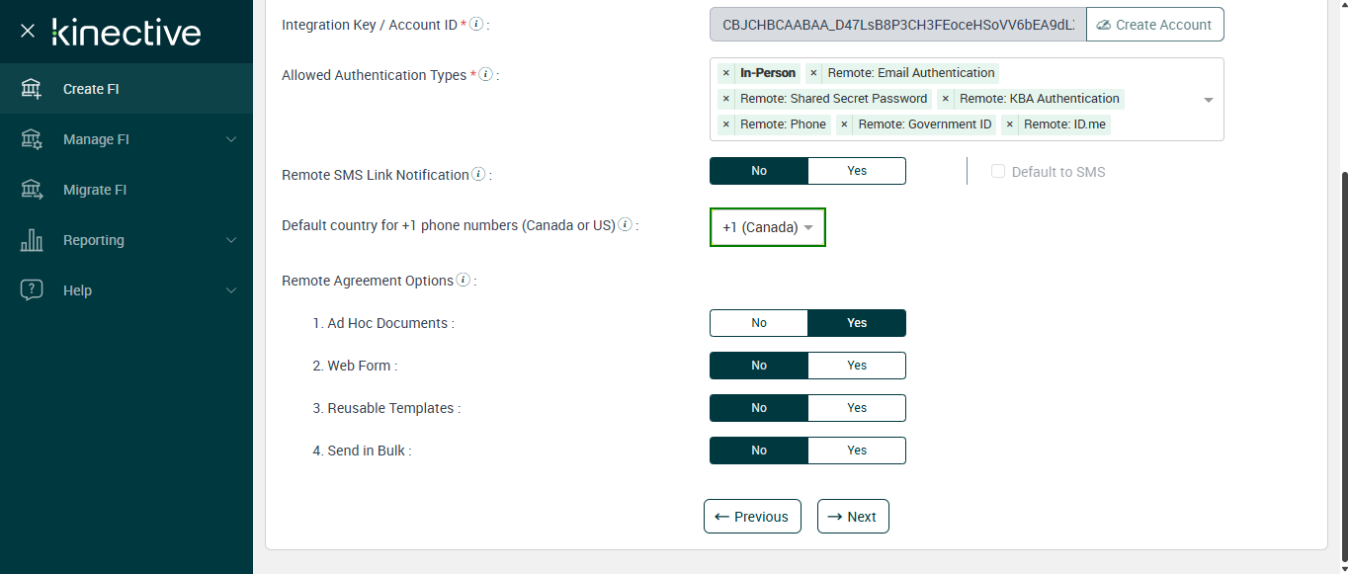
Task: Close the sidebar with the X icon
Action: click(28, 32)
